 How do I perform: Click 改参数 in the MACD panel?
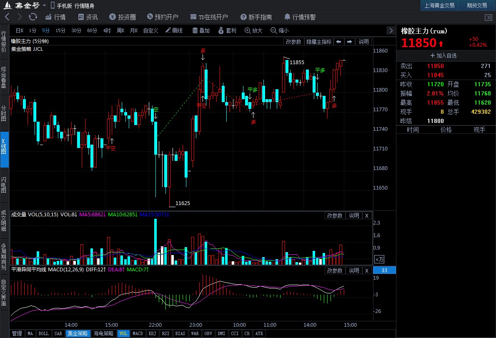pos(335,270)
